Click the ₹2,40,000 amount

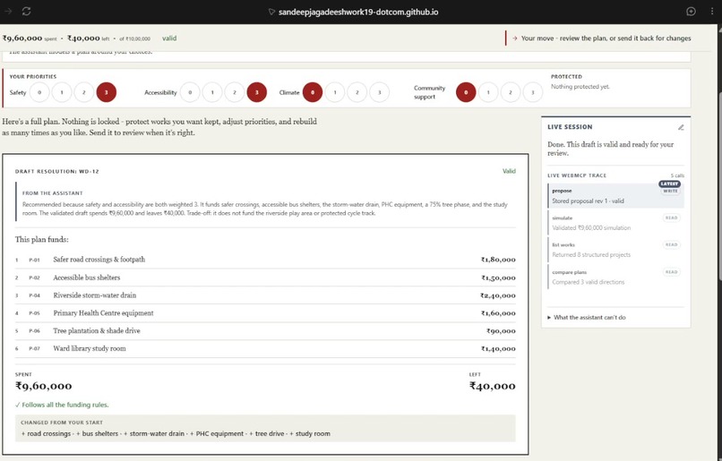(498, 295)
